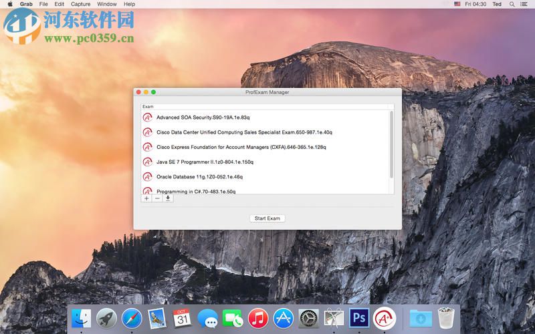Click the minus icon to remove exam
This screenshot has height=334, width=535.
pyautogui.click(x=157, y=198)
